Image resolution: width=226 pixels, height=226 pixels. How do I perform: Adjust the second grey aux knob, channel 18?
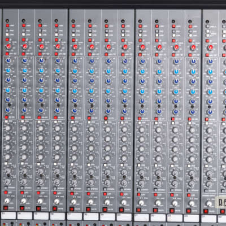coord(91,138)
